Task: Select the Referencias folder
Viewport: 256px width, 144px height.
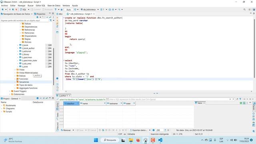Action: point(30,30)
